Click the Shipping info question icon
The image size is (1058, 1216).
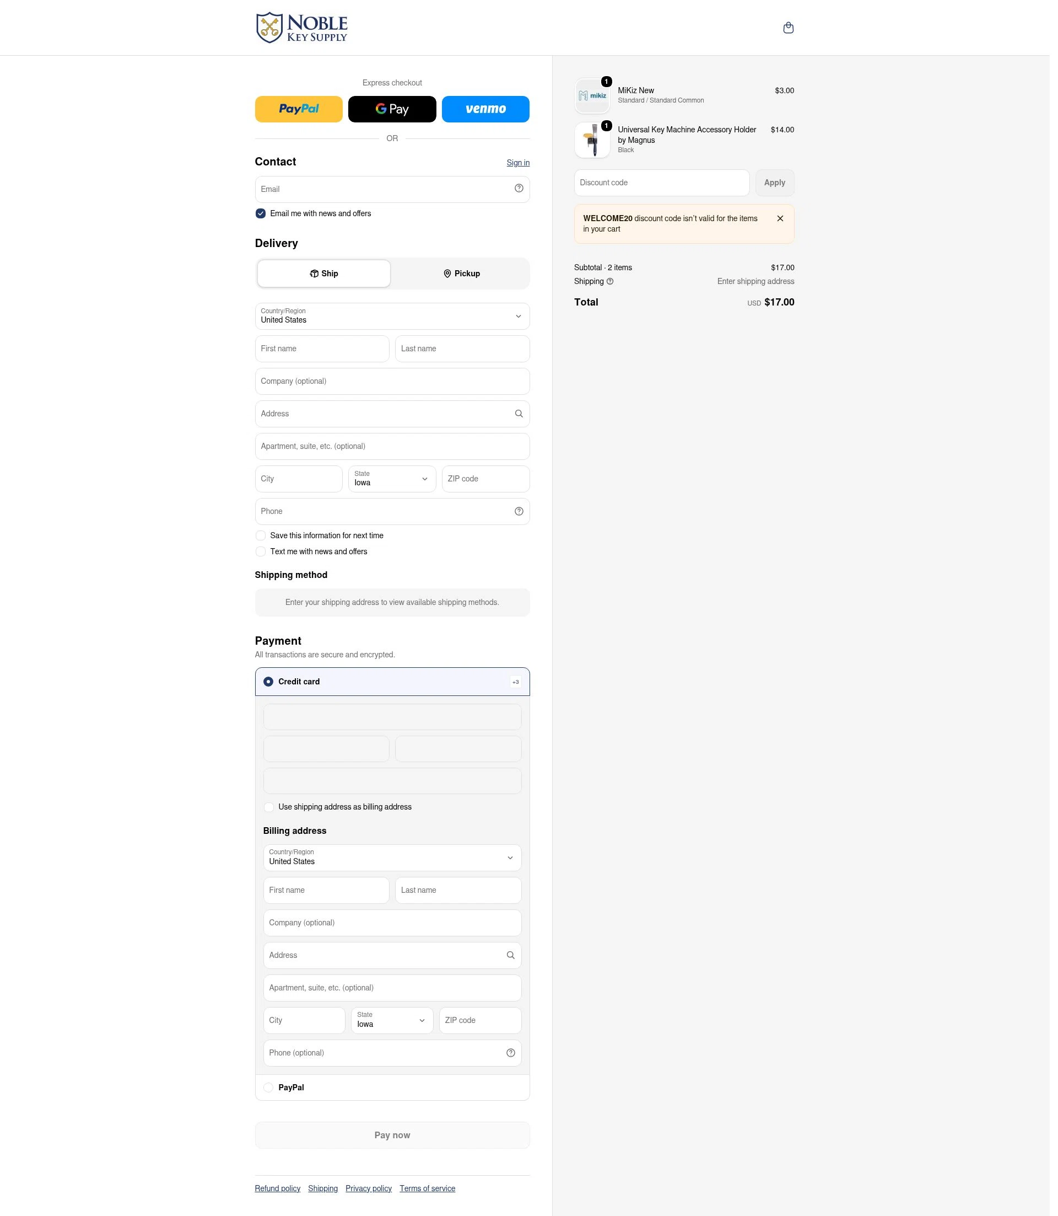(x=614, y=283)
